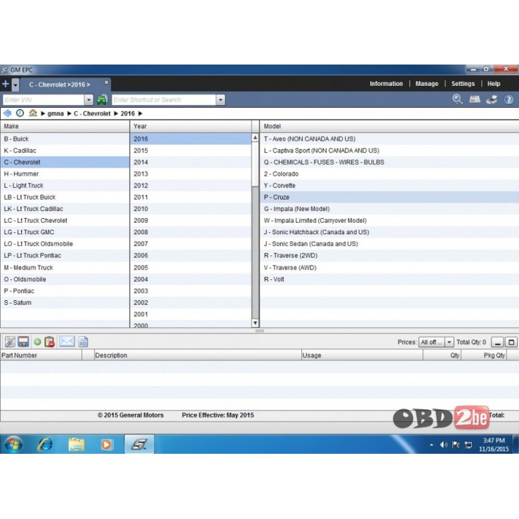Open Windows Media Player taskbar icon

[x=106, y=444]
